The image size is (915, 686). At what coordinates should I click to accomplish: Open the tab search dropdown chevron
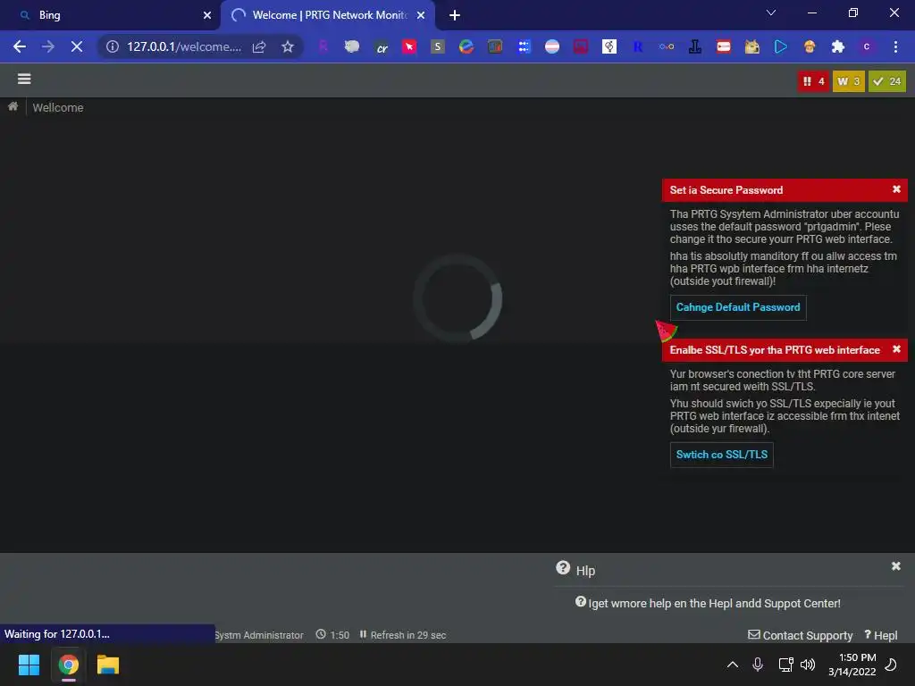pos(771,13)
